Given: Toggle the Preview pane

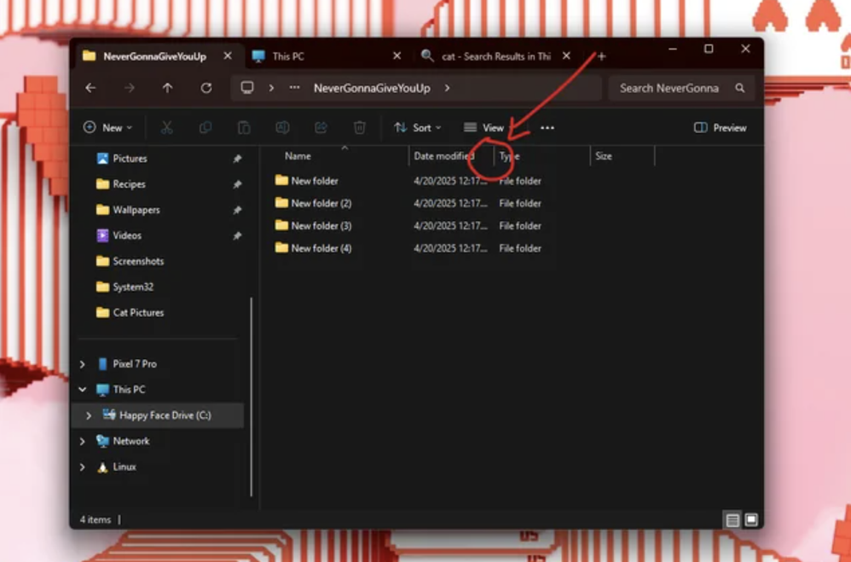Looking at the screenshot, I should 721,128.
